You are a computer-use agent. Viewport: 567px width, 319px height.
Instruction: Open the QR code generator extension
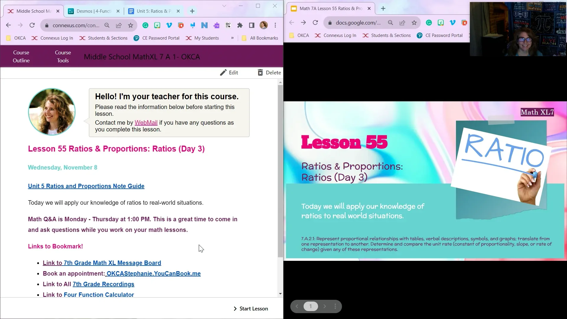coord(228,25)
